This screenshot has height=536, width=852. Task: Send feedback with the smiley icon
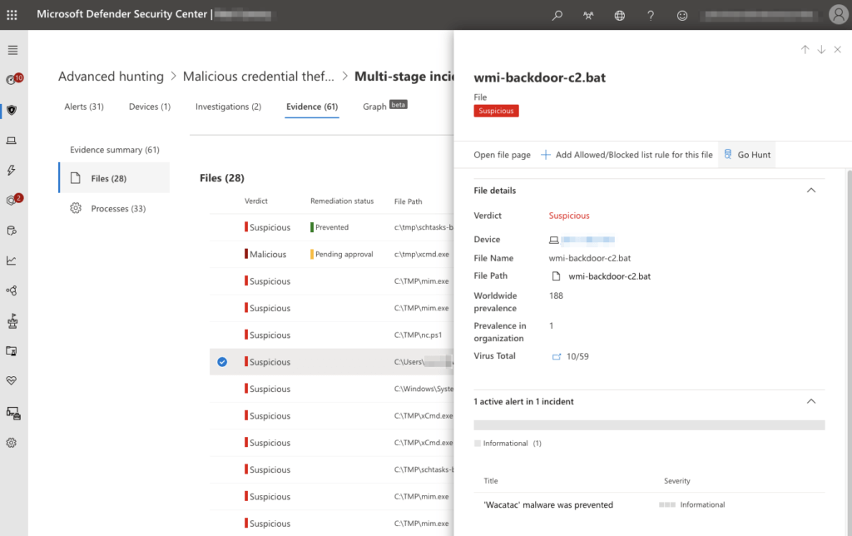pos(682,15)
